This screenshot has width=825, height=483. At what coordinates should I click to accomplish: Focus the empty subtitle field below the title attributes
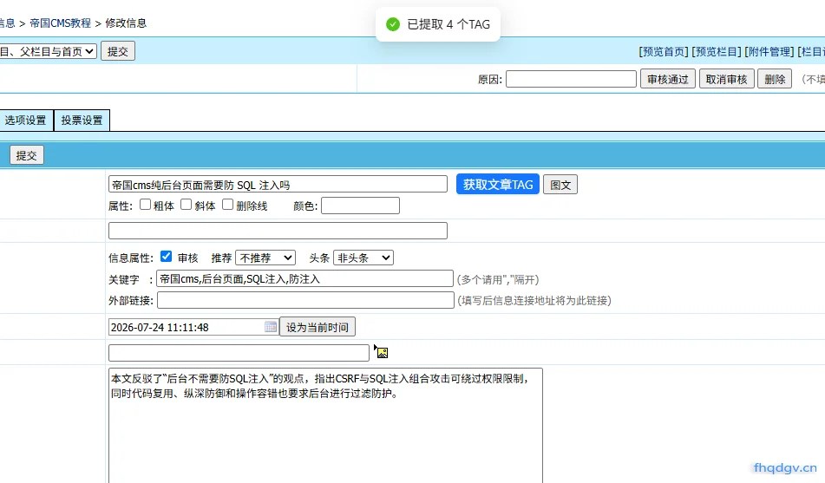click(278, 231)
